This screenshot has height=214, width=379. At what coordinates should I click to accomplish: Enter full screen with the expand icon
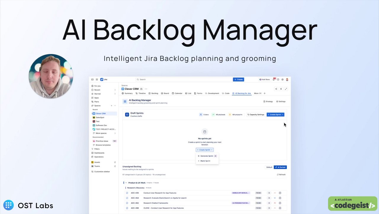click(286, 89)
